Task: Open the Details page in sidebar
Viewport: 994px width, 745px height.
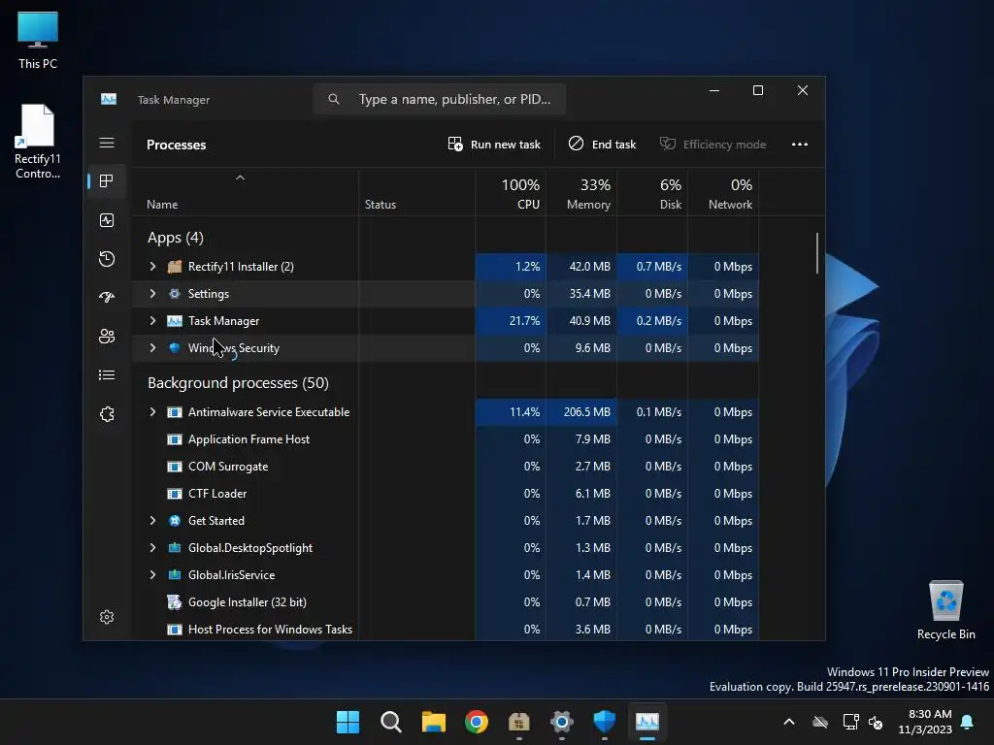Action: point(107,375)
